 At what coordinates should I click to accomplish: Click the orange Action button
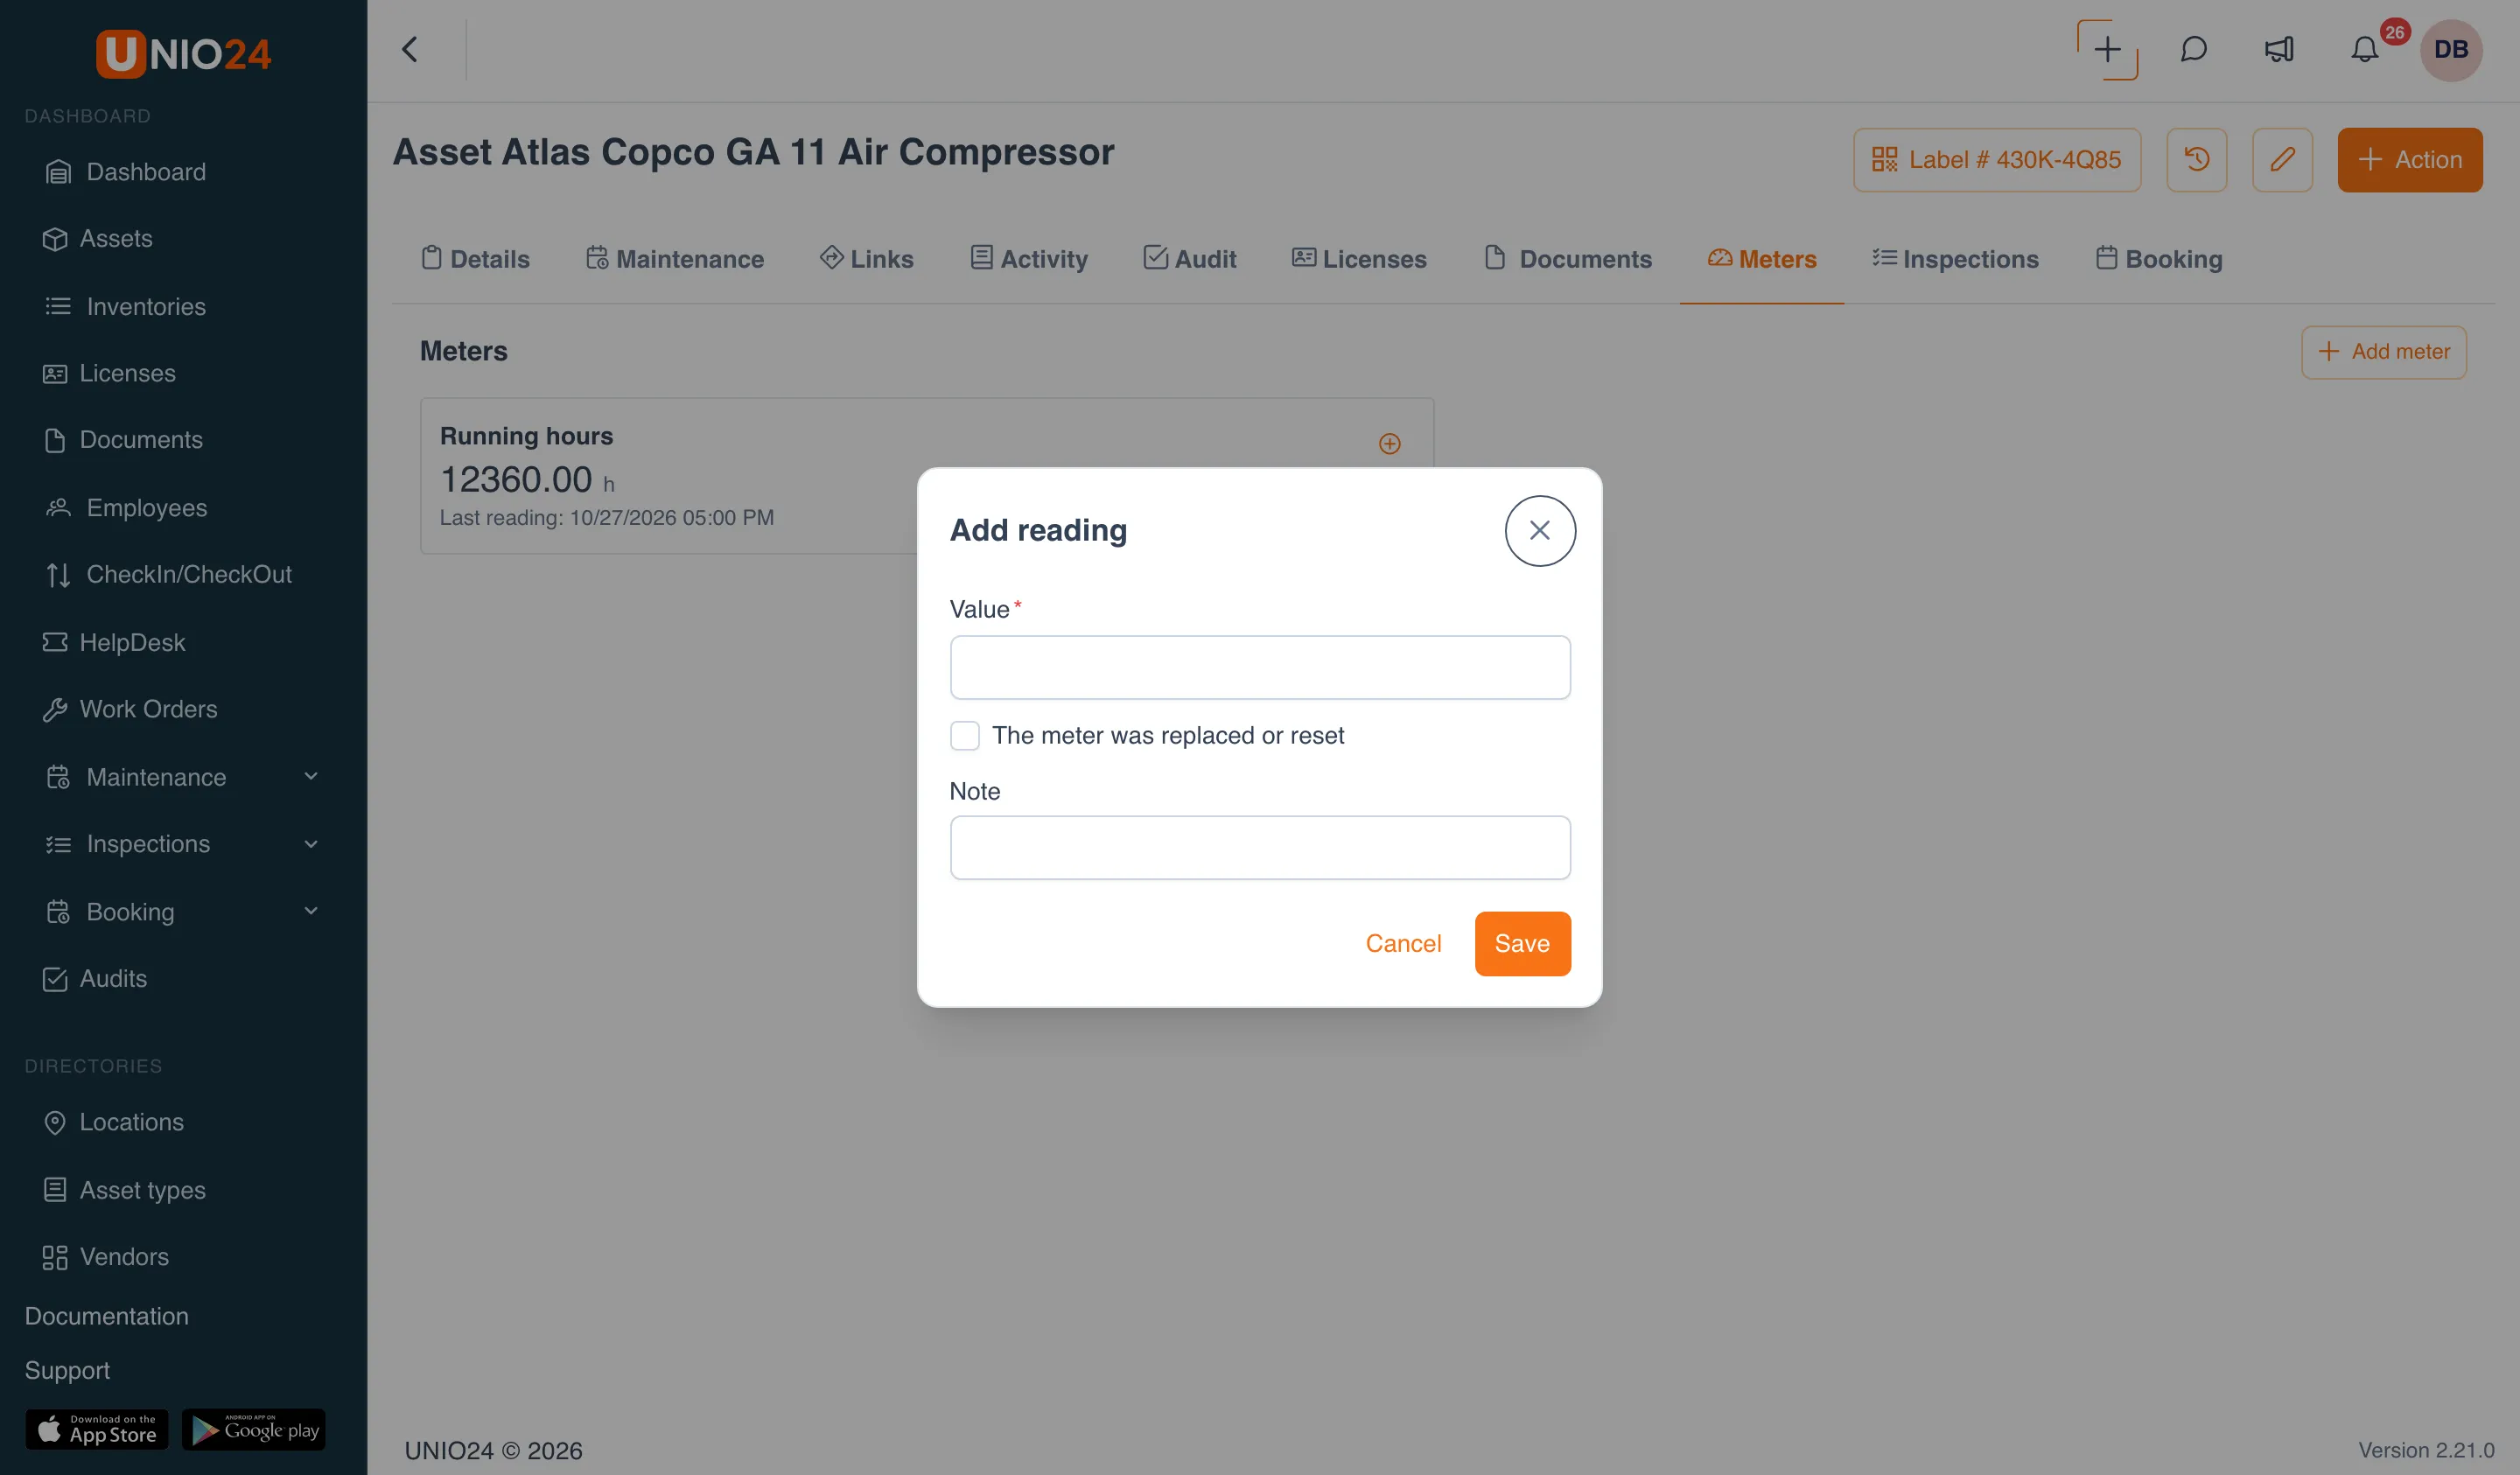pos(2409,160)
